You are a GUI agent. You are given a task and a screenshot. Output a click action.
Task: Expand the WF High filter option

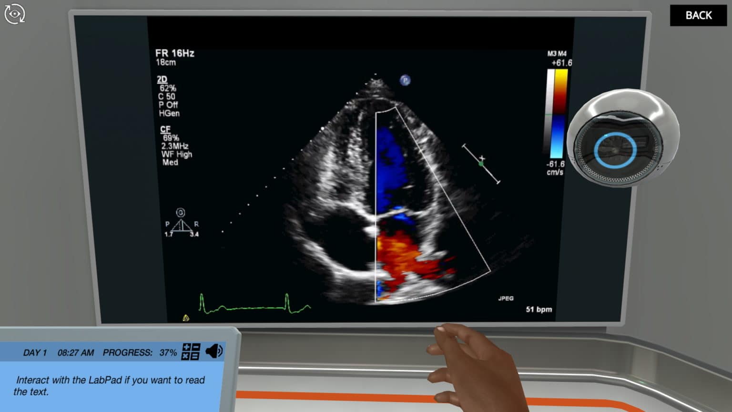[177, 154]
